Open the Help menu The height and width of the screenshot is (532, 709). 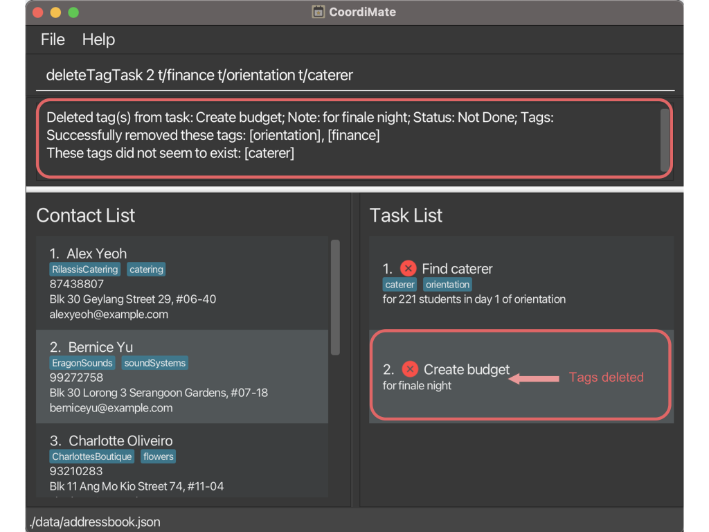98,39
